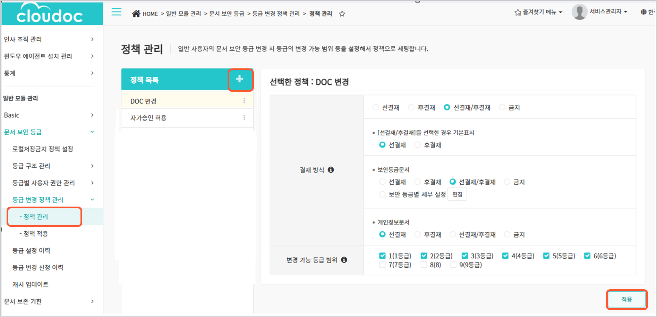This screenshot has height=317, width=657.
Task: Click info icon next to 결재 방식
Action: 331,170
